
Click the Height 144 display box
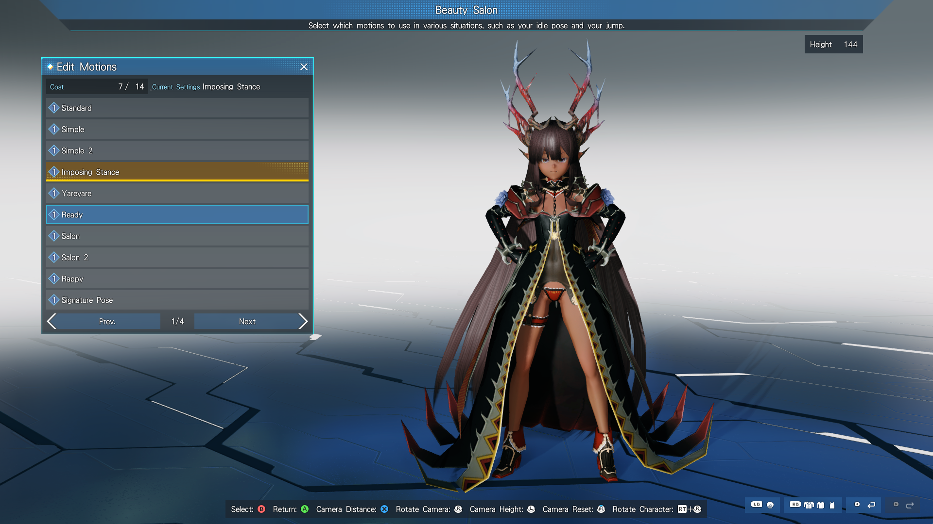[833, 44]
